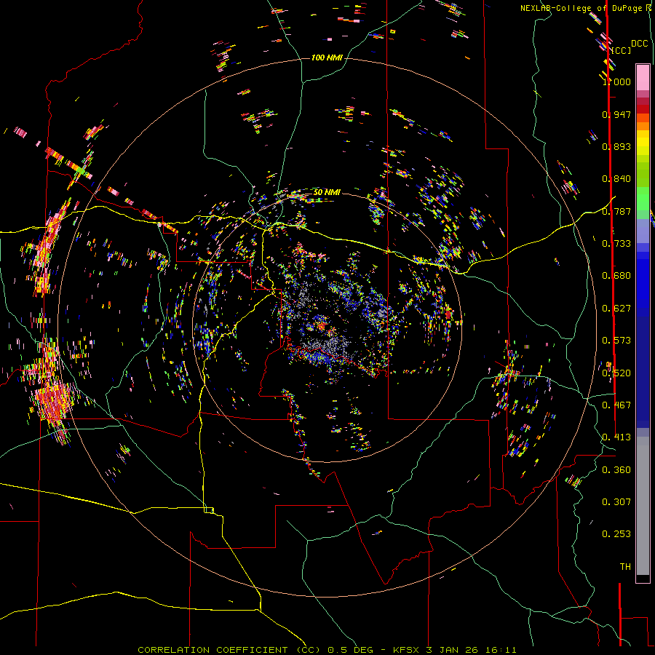Select the pink segment of color scale
Image resolution: width=655 pixels, height=655 pixels.
(643, 78)
